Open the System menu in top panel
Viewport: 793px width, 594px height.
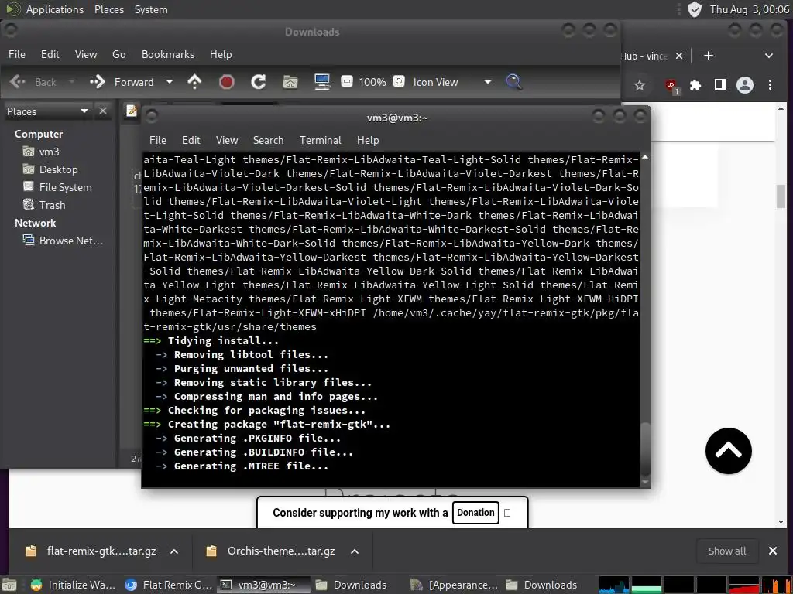(151, 9)
